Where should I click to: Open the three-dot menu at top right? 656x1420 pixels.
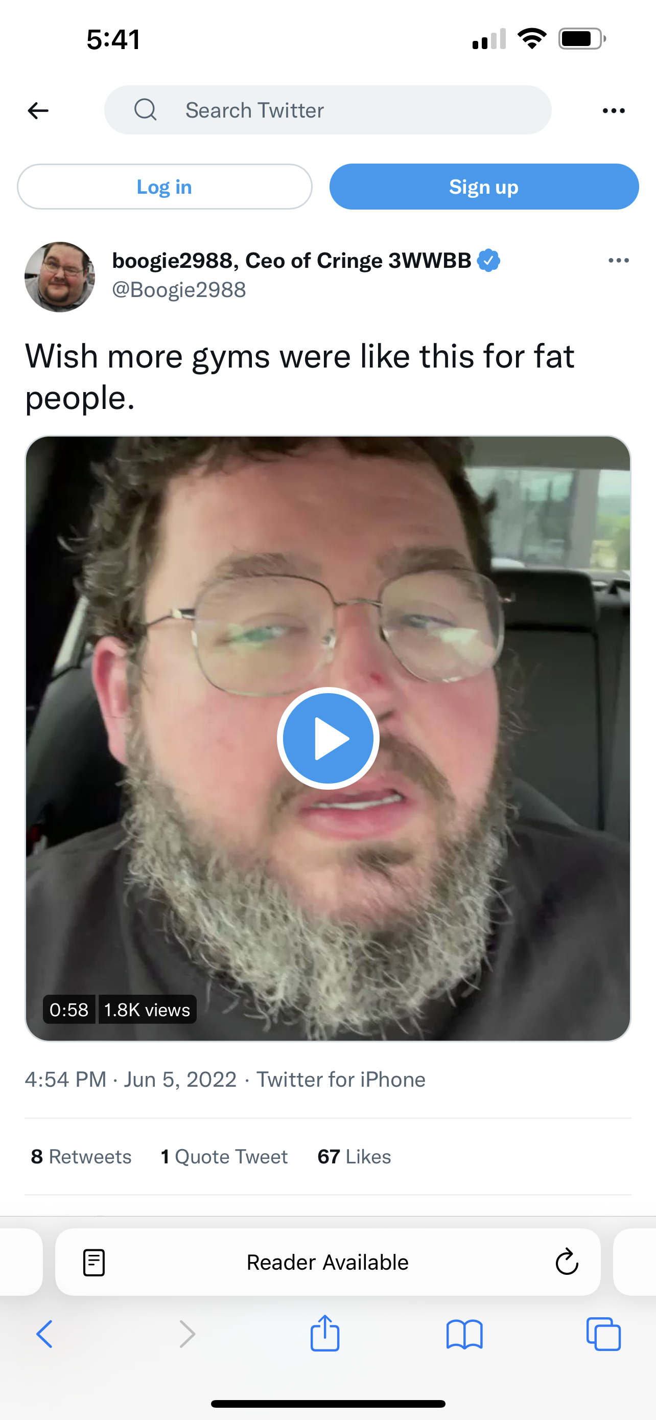pos(614,111)
